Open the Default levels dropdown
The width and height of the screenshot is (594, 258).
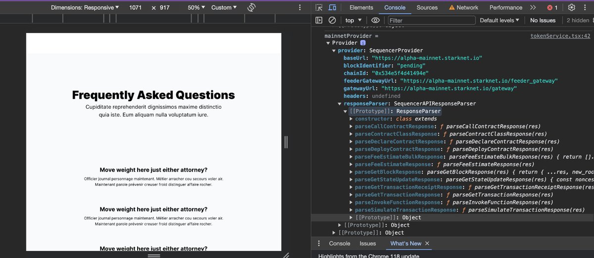499,20
